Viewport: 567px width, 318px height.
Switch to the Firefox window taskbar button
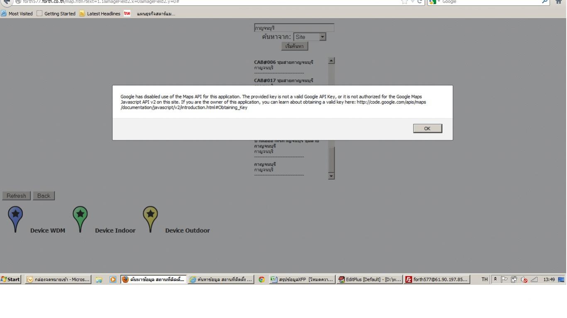coord(154,279)
